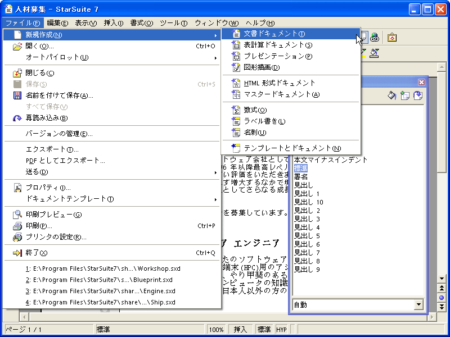Choose 閉じる(C) menu entry
This screenshot has height=337, width=450.
point(112,73)
